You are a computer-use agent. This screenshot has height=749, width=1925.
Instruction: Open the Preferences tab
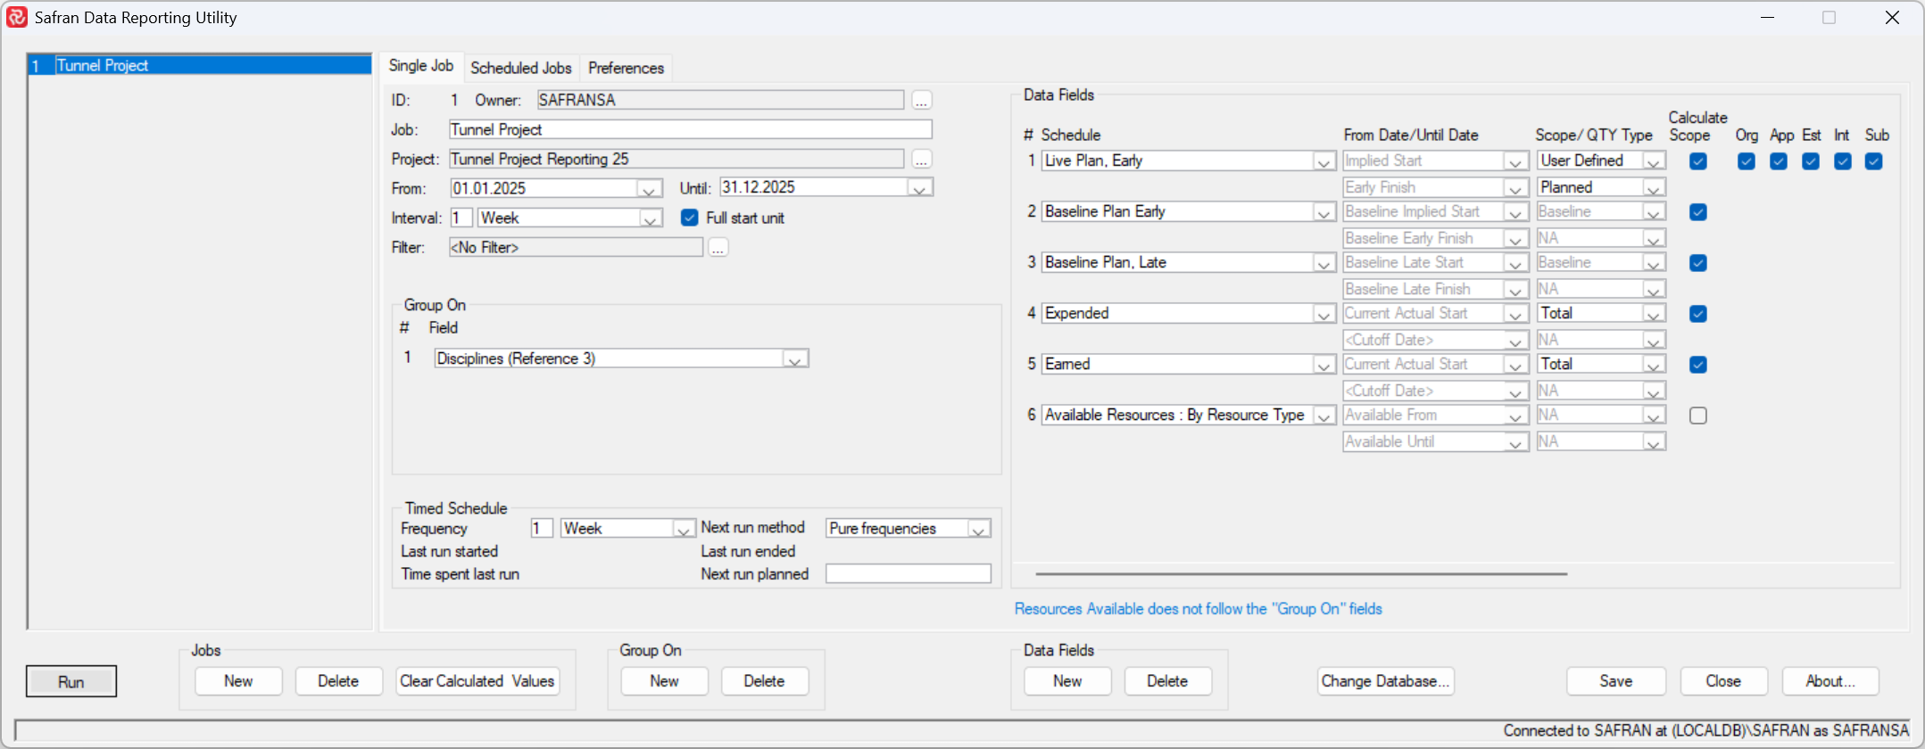tap(626, 68)
